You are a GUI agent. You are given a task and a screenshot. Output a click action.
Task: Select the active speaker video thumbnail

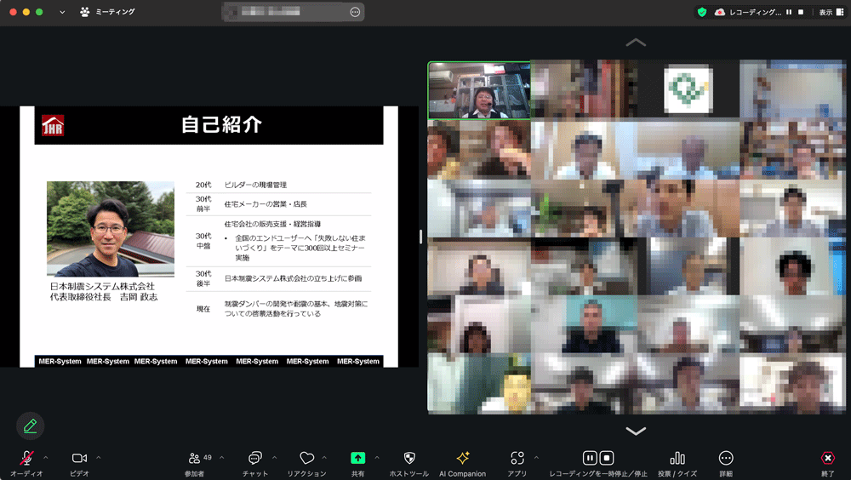478,90
